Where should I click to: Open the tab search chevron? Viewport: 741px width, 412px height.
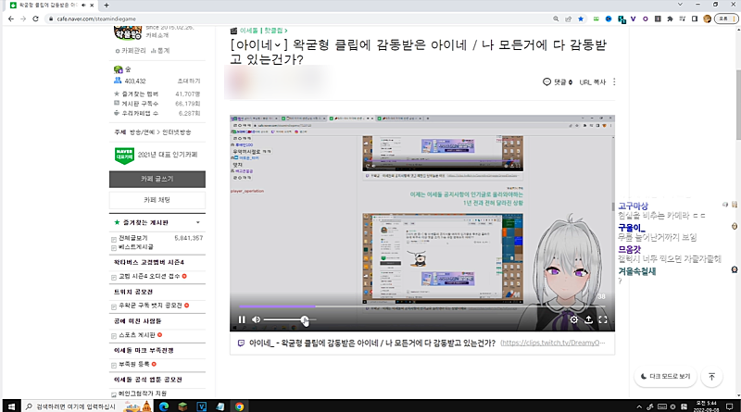[680, 5]
